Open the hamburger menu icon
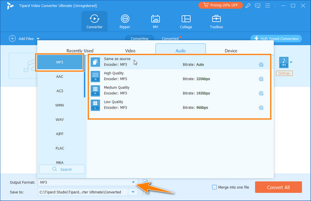This screenshot has height=201, width=311. pyautogui.click(x=267, y=6)
